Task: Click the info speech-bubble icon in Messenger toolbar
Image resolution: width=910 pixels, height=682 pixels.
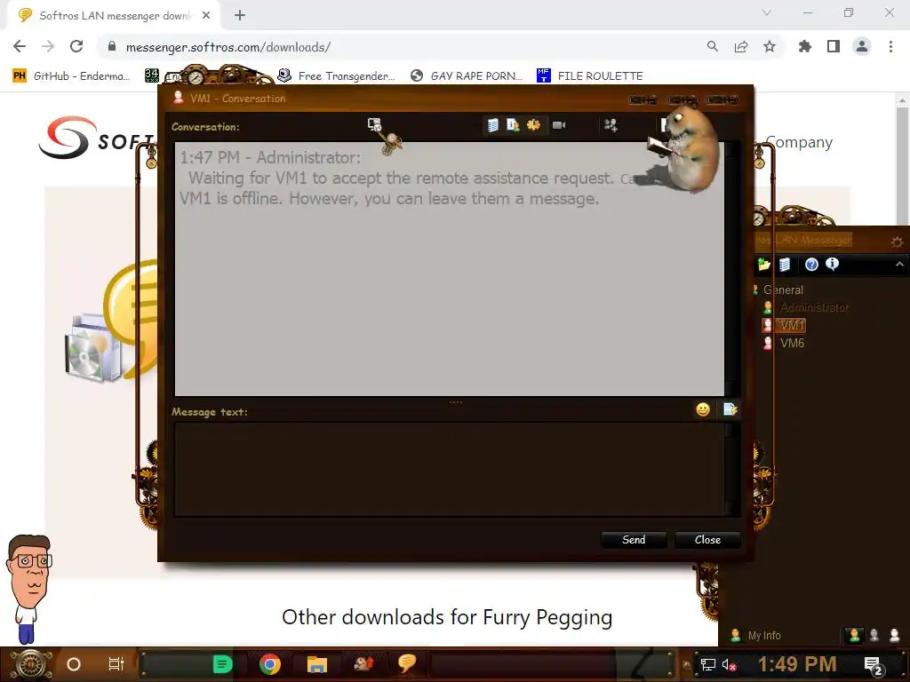Action: 832,265
